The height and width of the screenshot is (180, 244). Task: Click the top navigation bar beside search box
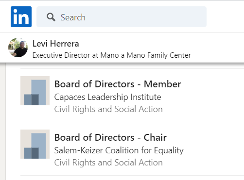coord(225,16)
